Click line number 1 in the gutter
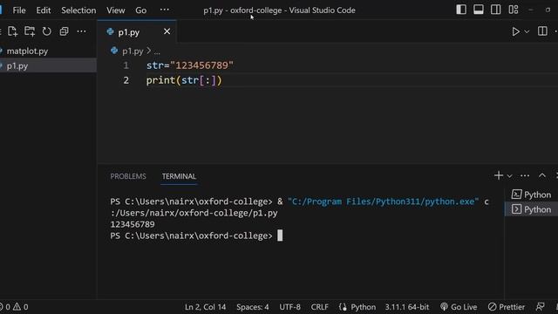The height and width of the screenshot is (314, 558). 126,65
